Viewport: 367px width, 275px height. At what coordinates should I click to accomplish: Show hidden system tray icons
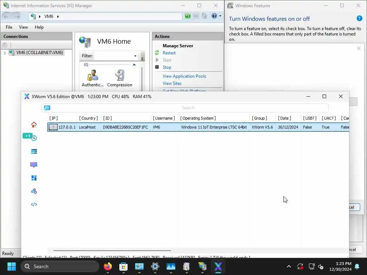pos(289,266)
